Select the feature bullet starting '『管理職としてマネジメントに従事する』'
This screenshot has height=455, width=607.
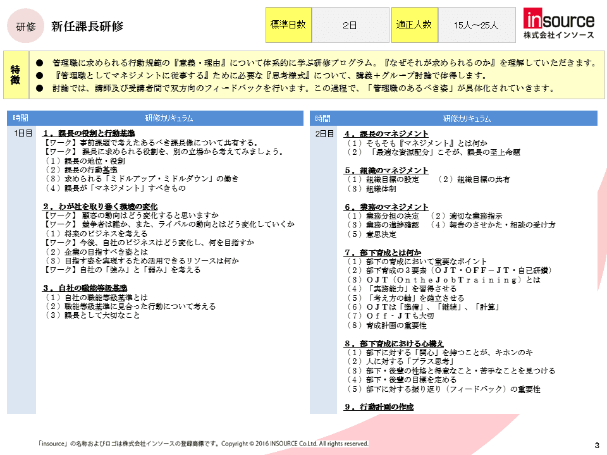[271, 75]
